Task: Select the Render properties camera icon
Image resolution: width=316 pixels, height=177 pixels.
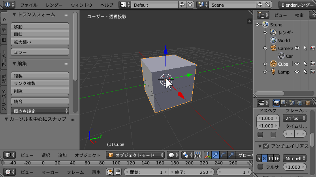Action: [277, 103]
